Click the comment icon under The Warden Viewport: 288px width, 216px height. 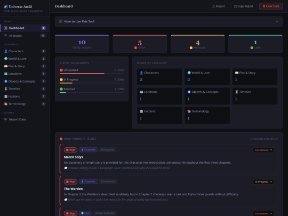66,199
